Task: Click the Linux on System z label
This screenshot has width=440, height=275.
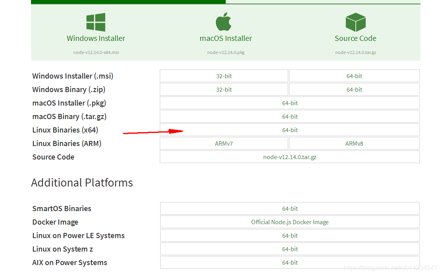Action: point(62,249)
